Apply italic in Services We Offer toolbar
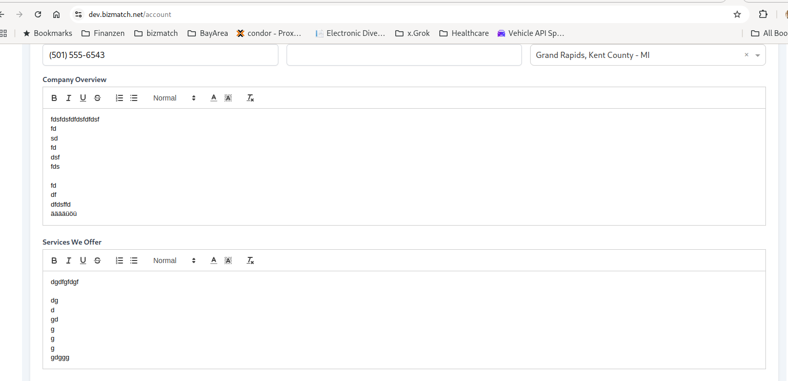 68,260
